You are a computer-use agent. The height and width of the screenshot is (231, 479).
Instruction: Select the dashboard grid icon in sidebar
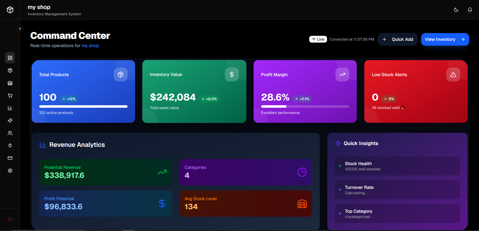[x=10, y=58]
